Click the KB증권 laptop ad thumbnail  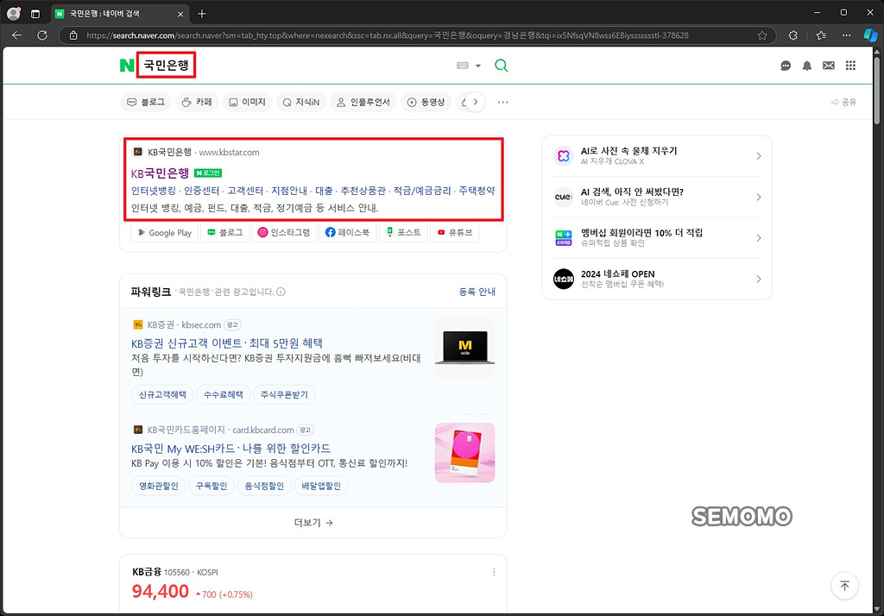coord(464,348)
